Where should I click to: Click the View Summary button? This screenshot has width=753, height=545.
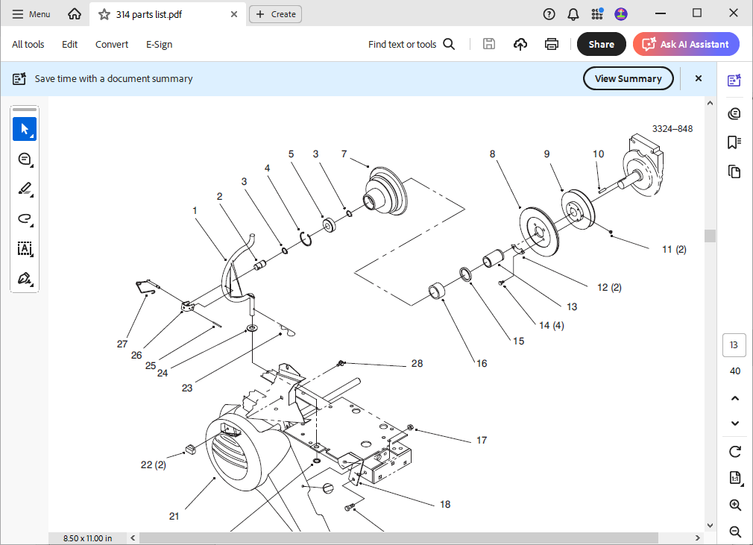pyautogui.click(x=628, y=78)
